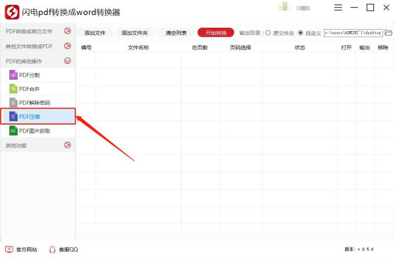Click the 清空列表 button

pyautogui.click(x=176, y=33)
